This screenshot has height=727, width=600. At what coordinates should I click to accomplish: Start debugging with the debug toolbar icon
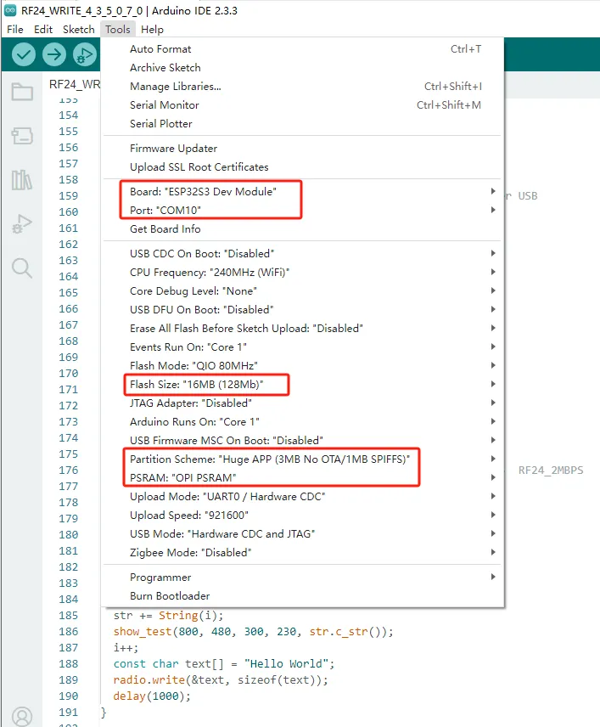tap(84, 55)
